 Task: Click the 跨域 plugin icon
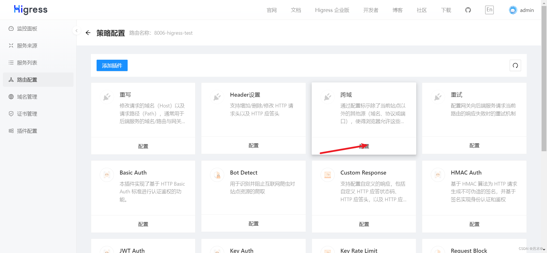click(328, 97)
